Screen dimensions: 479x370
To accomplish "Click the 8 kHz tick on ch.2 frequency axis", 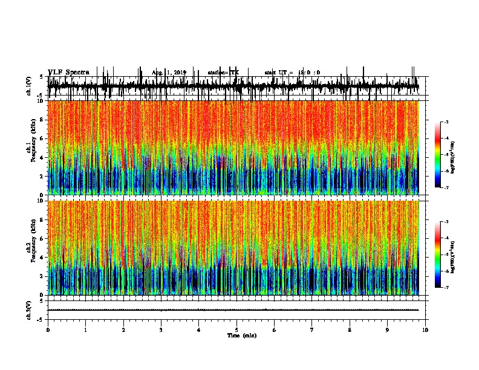I will click(42, 220).
